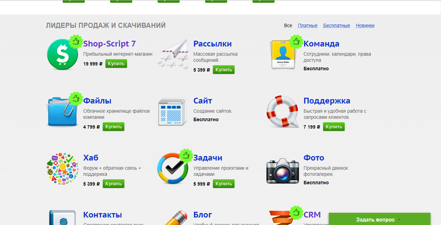Viewport: 441px width, 225px height.
Task: Open the camera Фото icon
Action: pos(283,171)
